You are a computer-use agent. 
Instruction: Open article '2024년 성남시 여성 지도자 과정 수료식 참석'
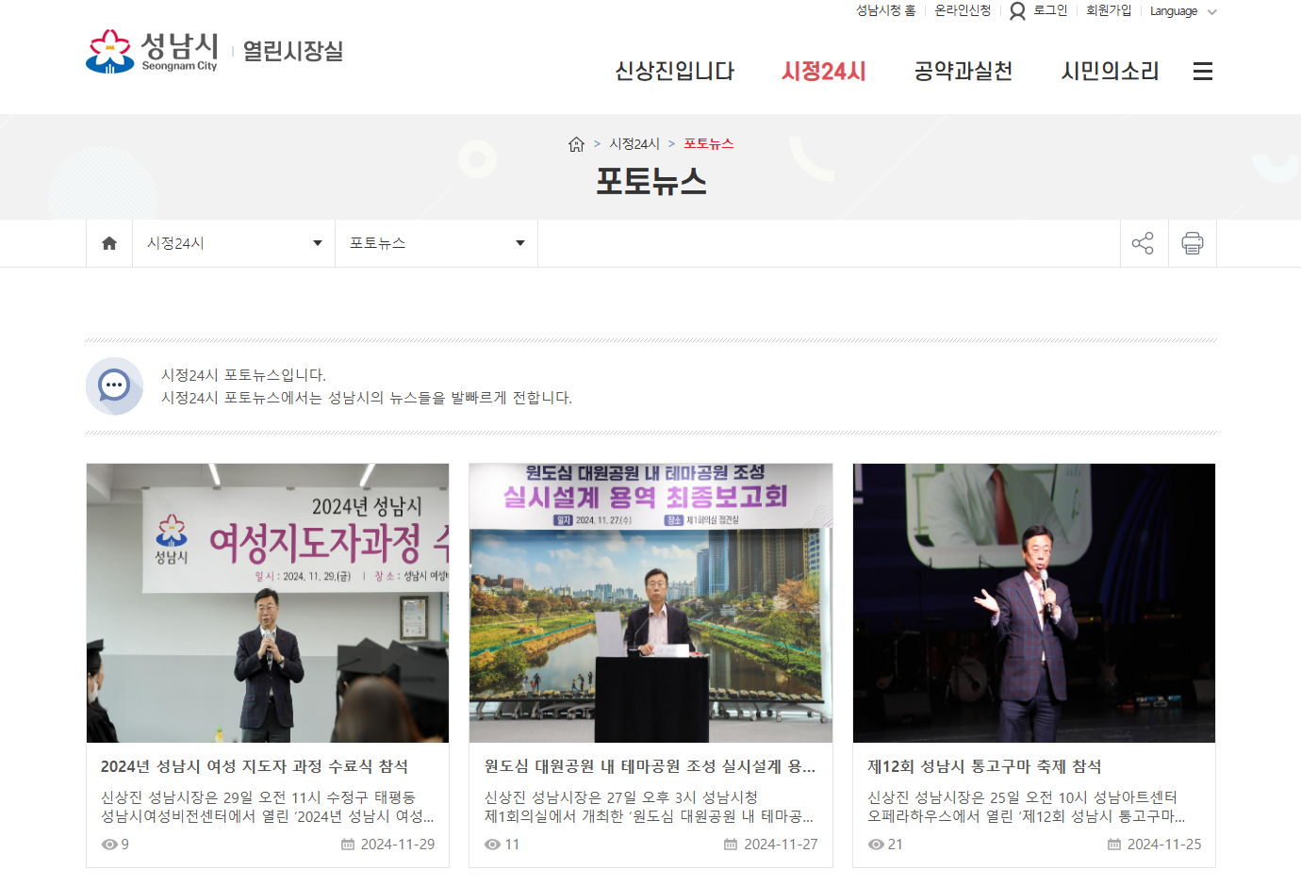[x=255, y=766]
